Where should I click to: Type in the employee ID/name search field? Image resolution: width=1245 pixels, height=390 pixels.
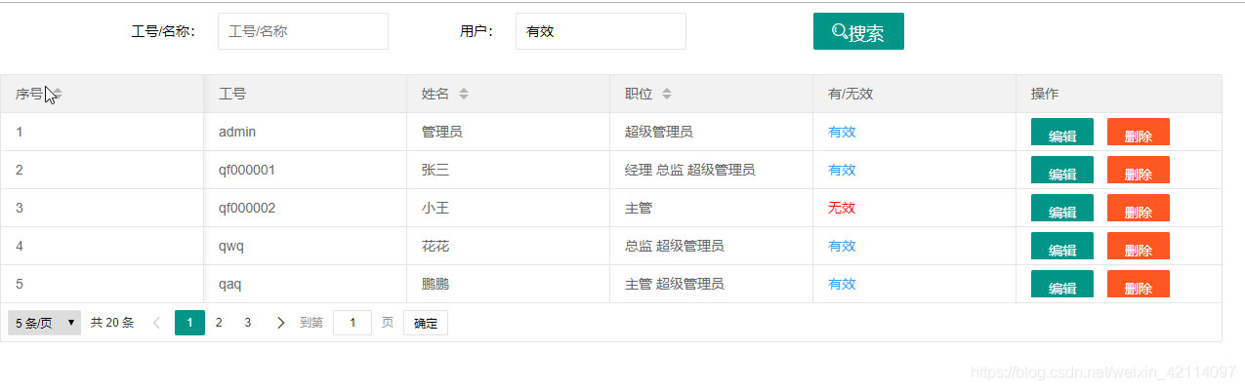(x=303, y=31)
